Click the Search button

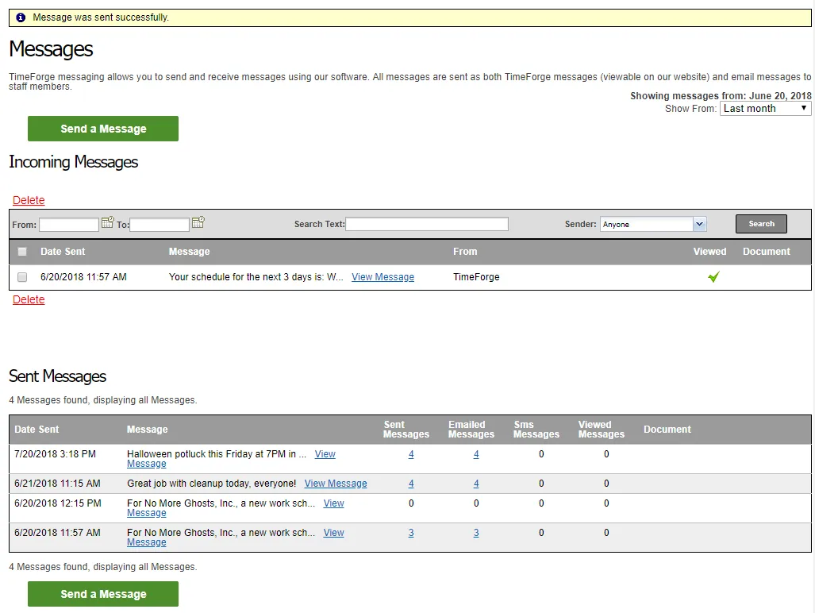click(x=761, y=224)
